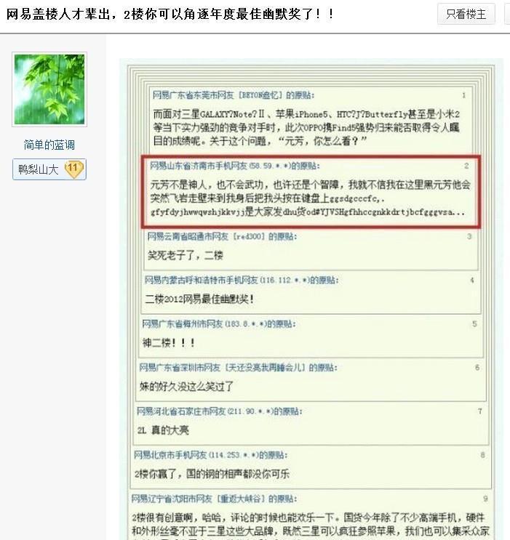Click the 济南市手机网友 poster header
This screenshot has height=540, width=510.
235,166
